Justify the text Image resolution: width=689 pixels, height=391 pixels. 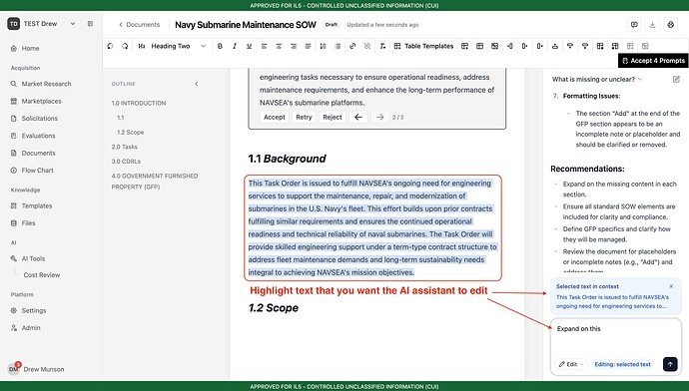[308, 46]
